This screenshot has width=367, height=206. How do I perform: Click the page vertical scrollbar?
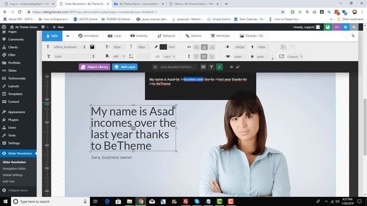point(365,127)
